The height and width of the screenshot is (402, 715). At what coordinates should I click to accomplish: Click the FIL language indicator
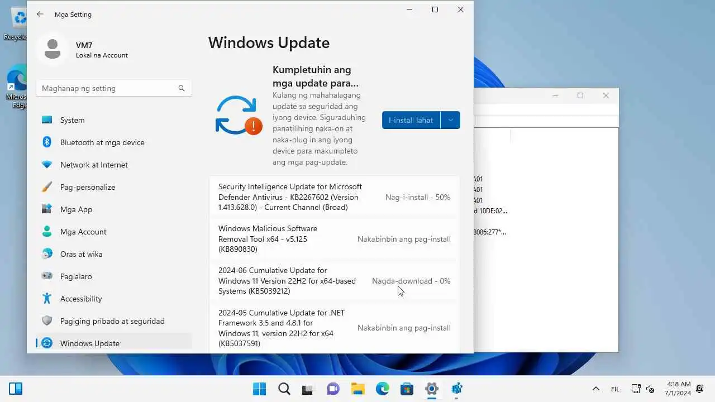coord(615,389)
